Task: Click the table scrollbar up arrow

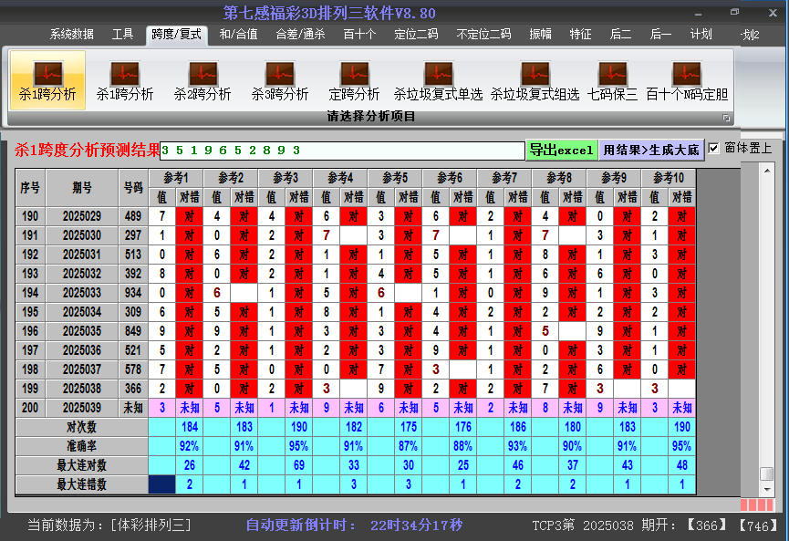Action: [x=767, y=172]
